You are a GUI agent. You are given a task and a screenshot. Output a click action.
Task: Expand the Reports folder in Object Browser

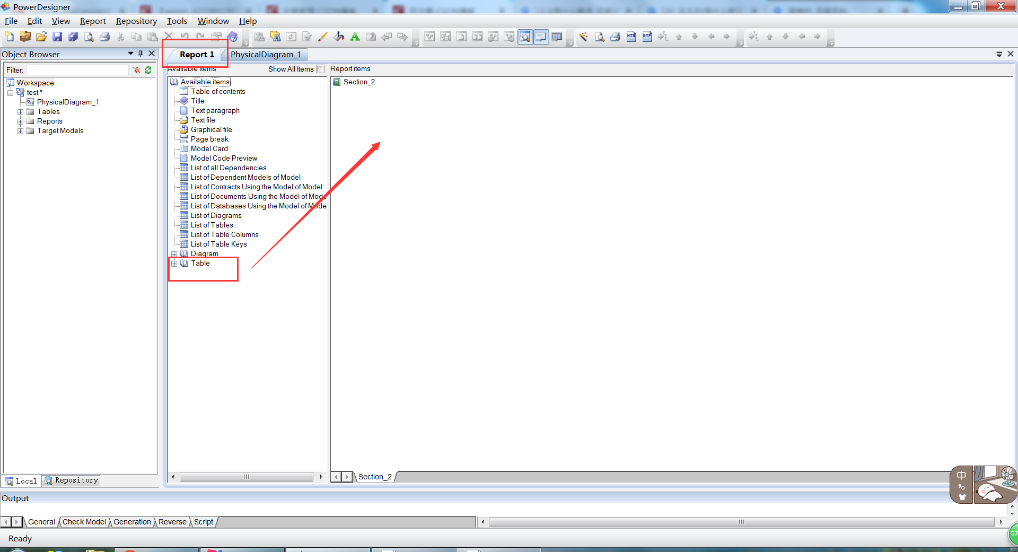[20, 121]
